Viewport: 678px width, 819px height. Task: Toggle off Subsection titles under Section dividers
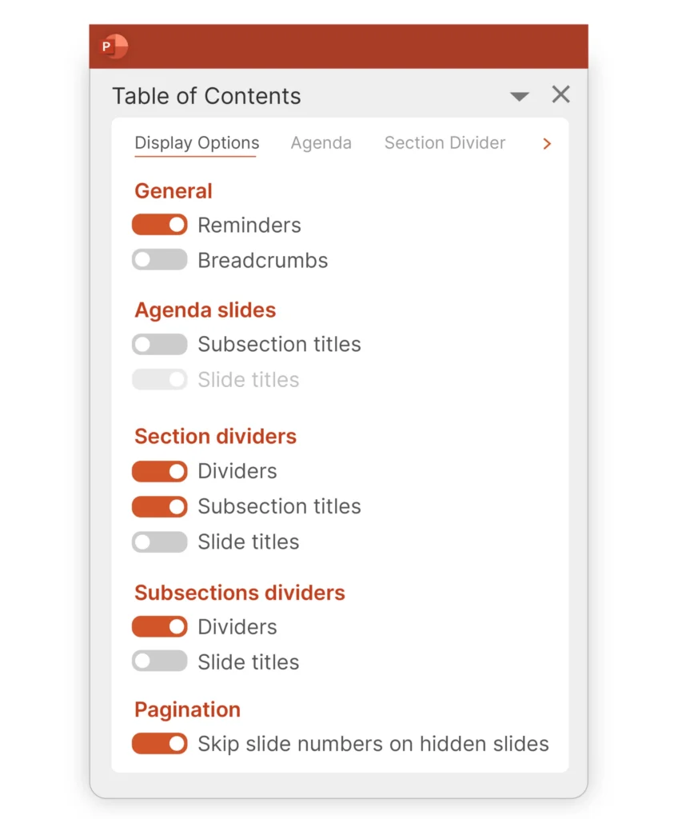point(159,506)
